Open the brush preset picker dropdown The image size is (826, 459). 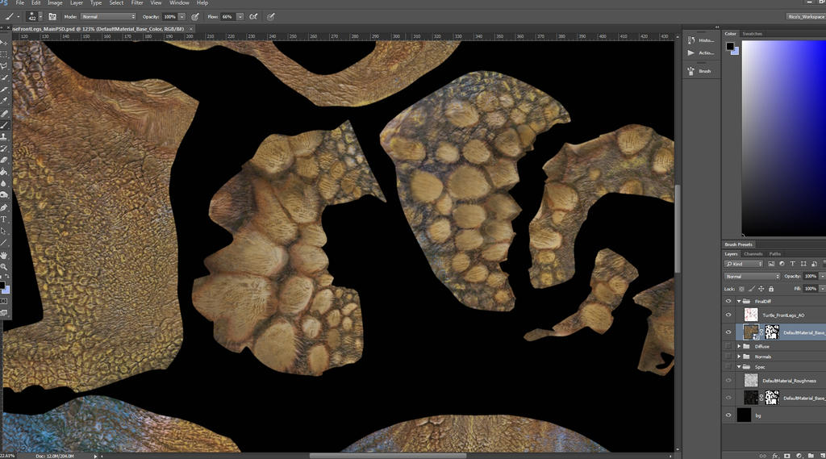click(x=40, y=17)
